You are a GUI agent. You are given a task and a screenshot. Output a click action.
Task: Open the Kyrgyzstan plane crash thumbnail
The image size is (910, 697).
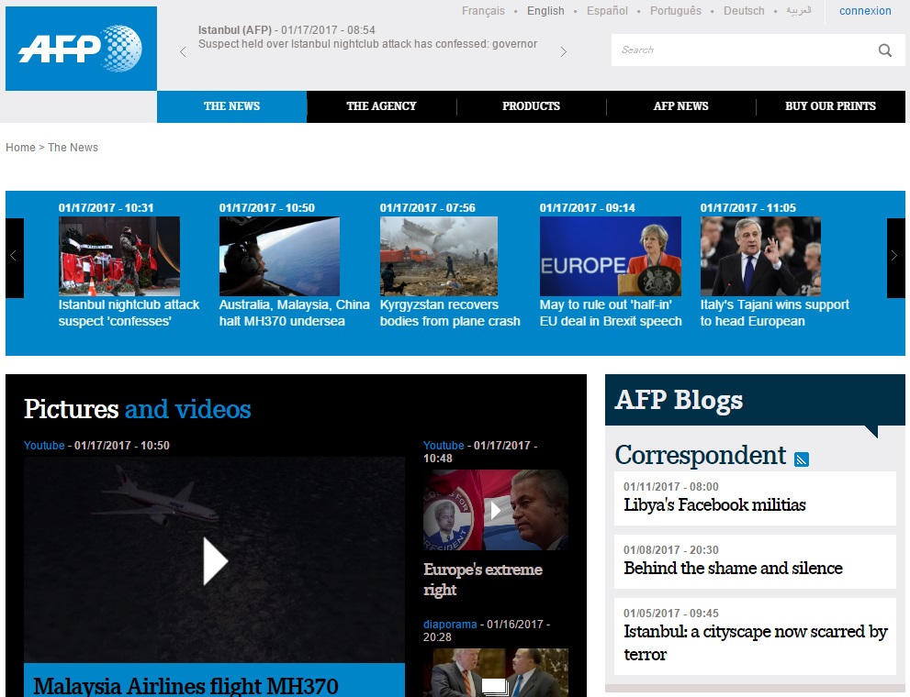click(439, 256)
